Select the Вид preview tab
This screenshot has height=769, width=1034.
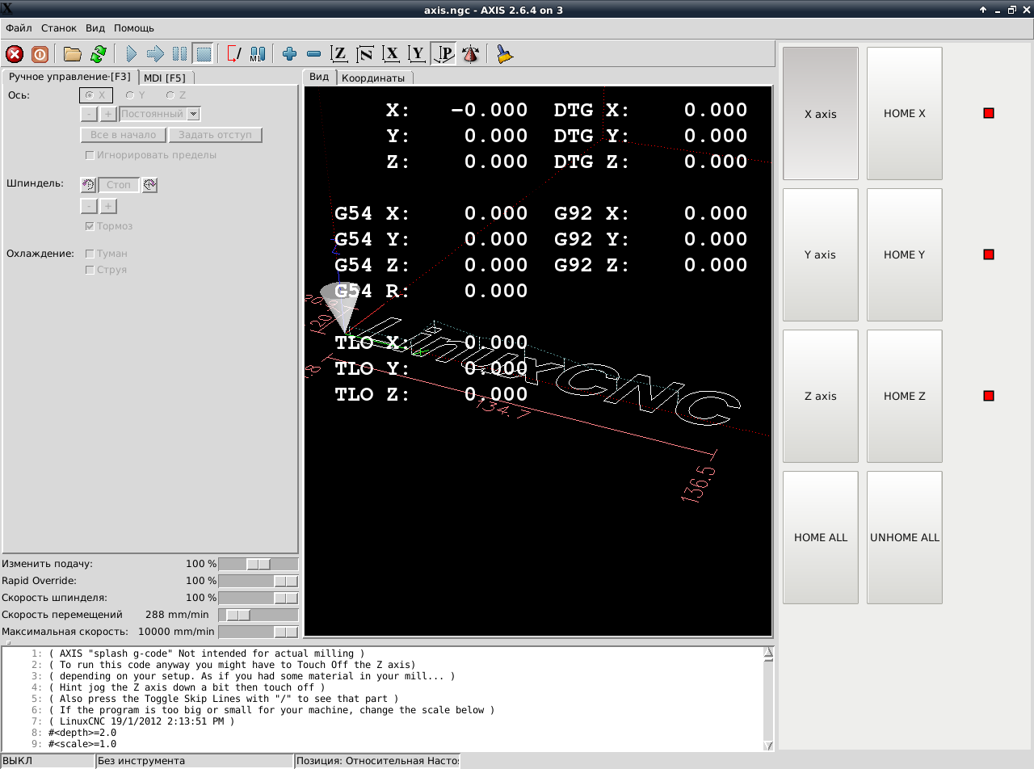point(319,77)
